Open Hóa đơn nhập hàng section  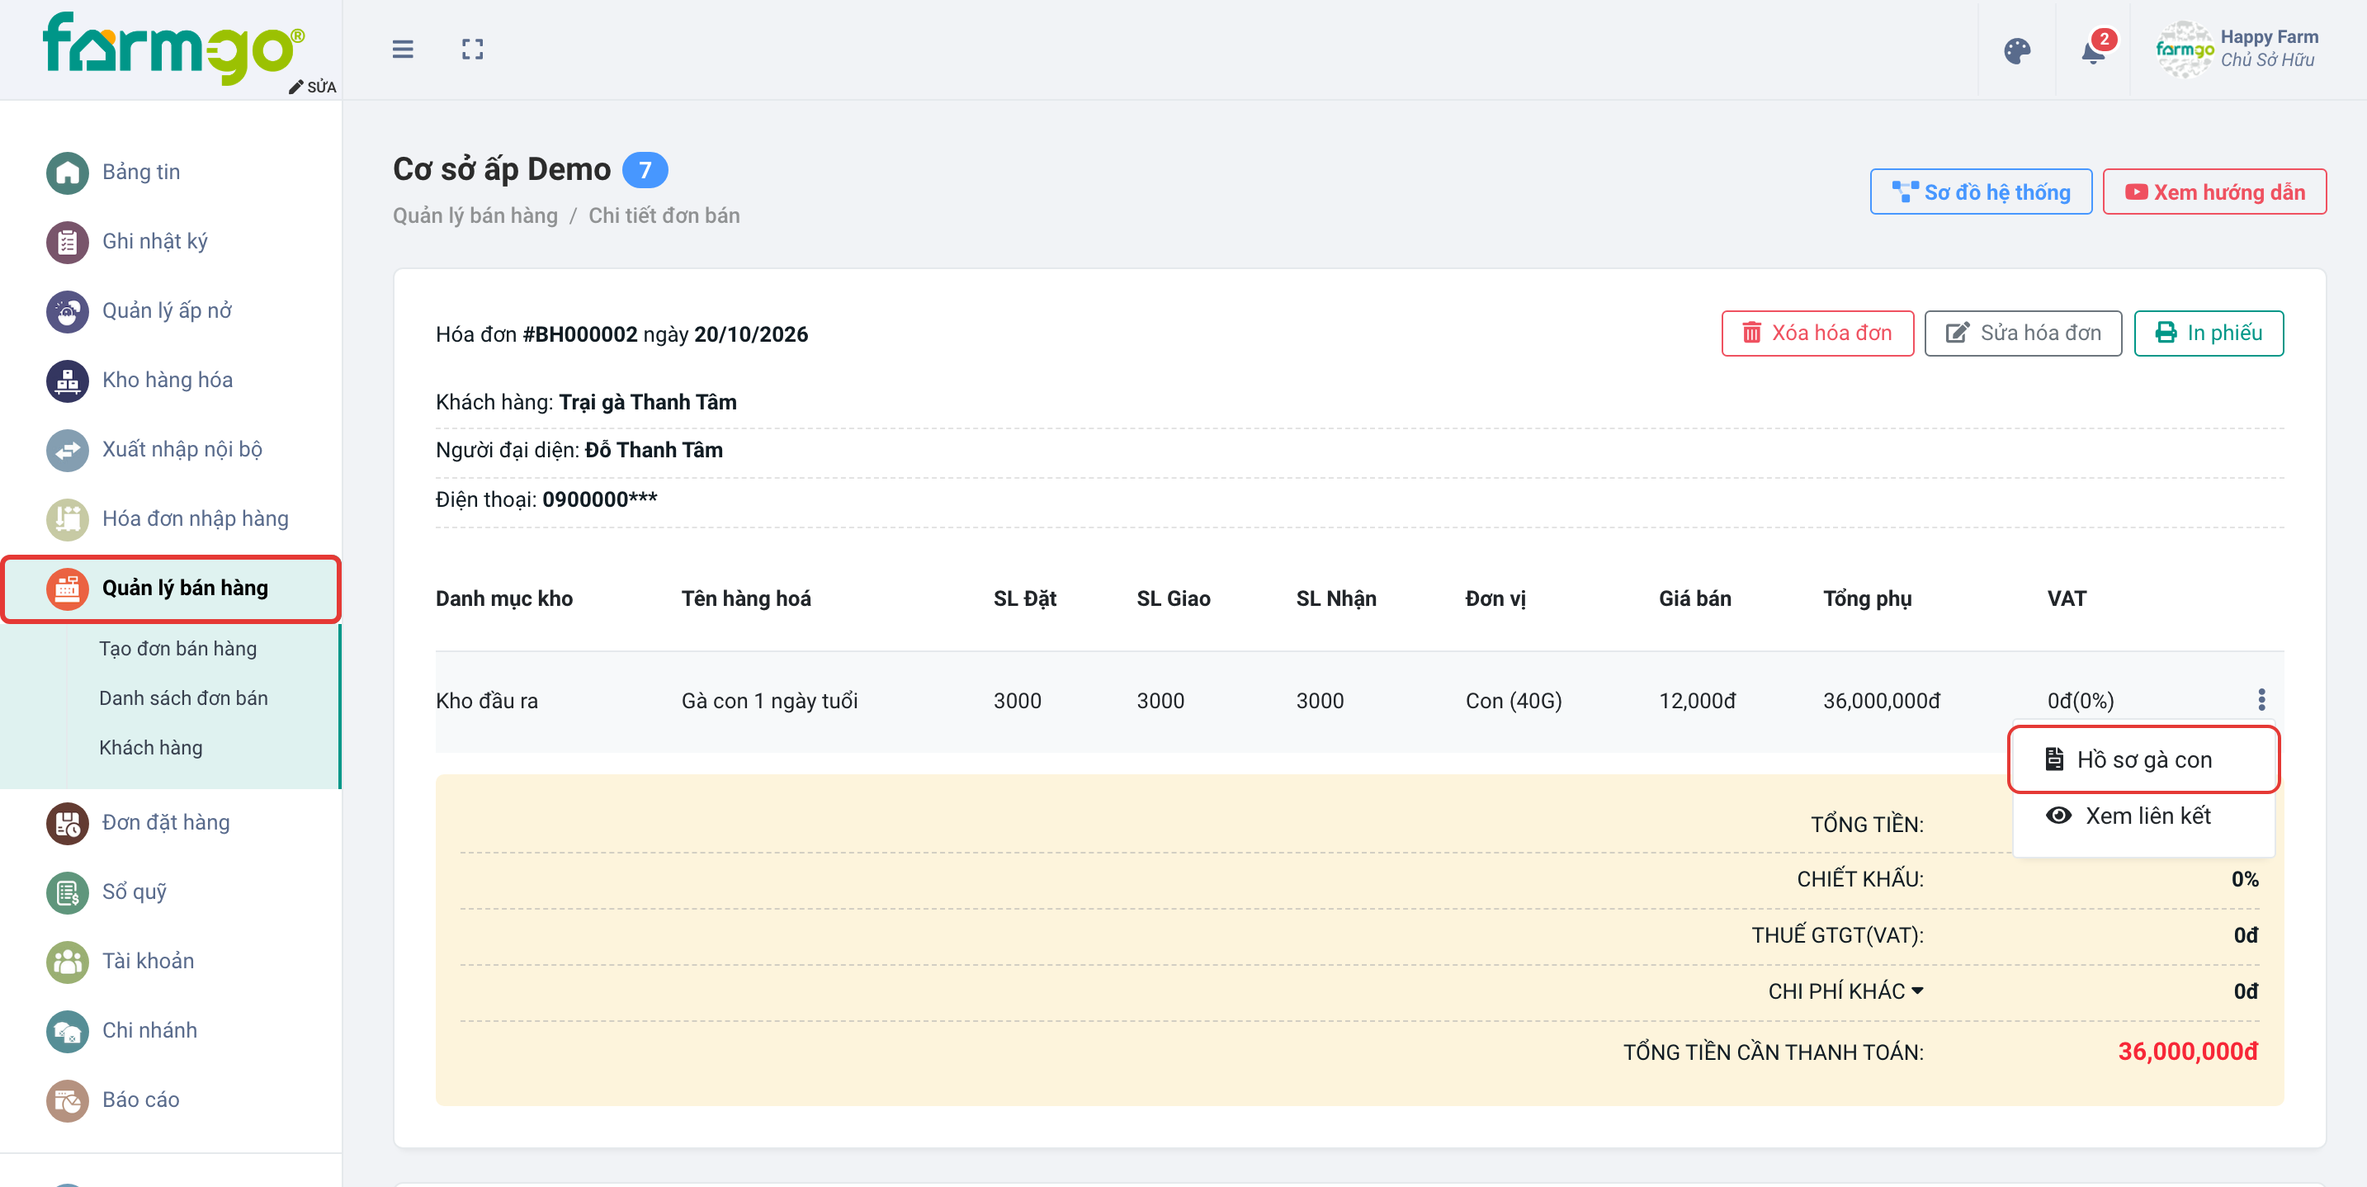point(195,518)
